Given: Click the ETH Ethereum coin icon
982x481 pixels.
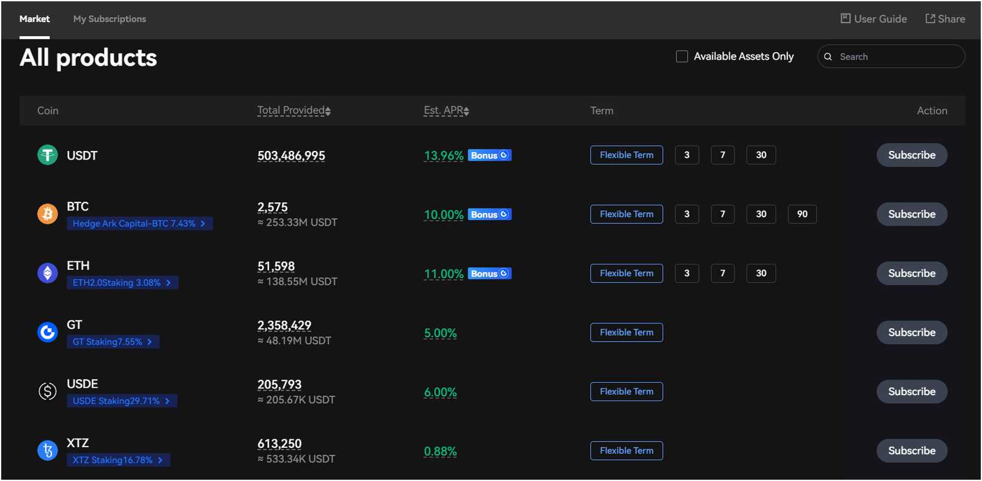Looking at the screenshot, I should coord(47,273).
